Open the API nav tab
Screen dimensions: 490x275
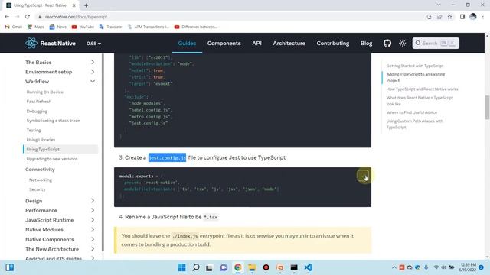(256, 43)
